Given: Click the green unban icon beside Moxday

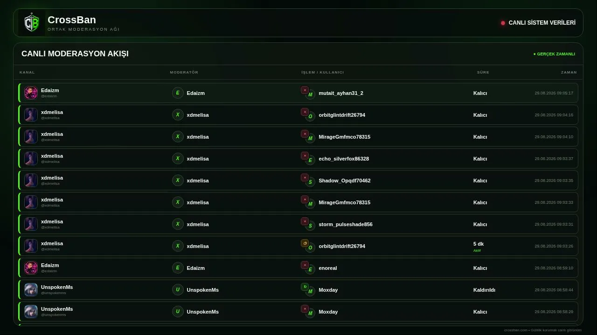Looking at the screenshot, I should [305, 287].
